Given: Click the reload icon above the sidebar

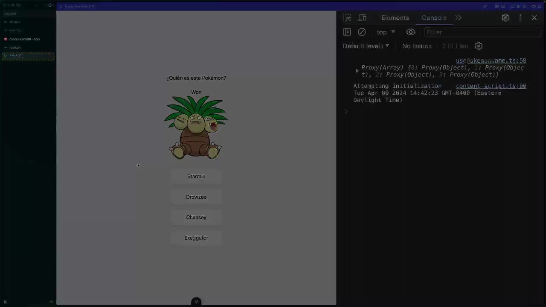Looking at the screenshot, I should 50,5.
